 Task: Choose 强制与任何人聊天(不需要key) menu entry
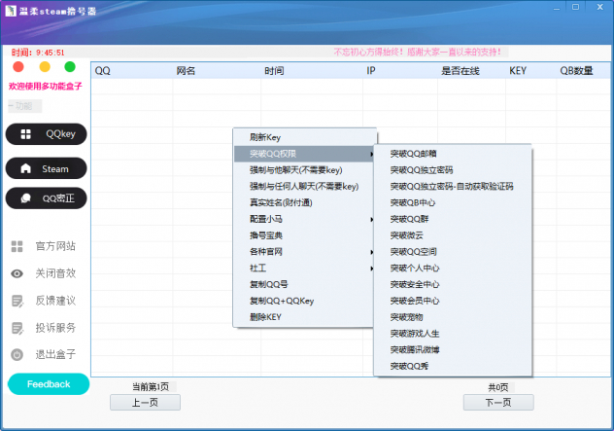point(304,186)
